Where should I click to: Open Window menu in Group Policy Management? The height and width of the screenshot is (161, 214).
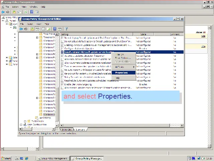(33, 7)
